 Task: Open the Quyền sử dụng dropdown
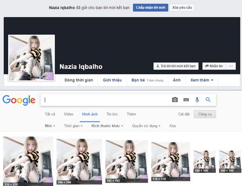(x=146, y=126)
